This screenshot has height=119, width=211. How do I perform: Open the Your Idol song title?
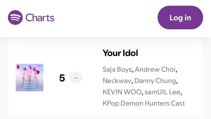[x=120, y=53]
